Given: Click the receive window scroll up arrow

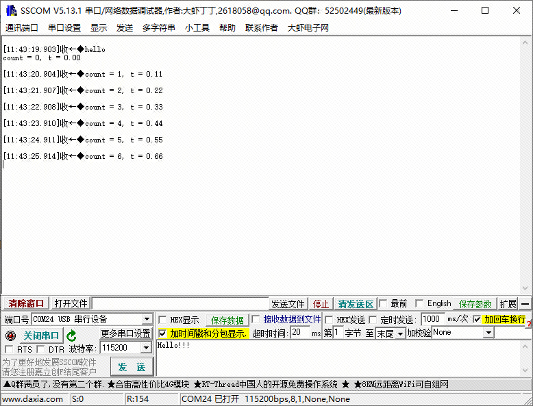Looking at the screenshot, I should click(x=525, y=42).
